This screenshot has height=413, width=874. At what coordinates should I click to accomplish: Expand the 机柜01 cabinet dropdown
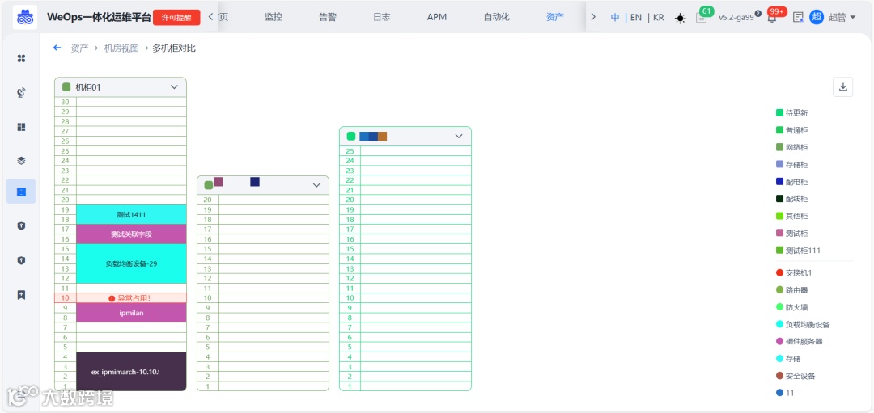174,86
